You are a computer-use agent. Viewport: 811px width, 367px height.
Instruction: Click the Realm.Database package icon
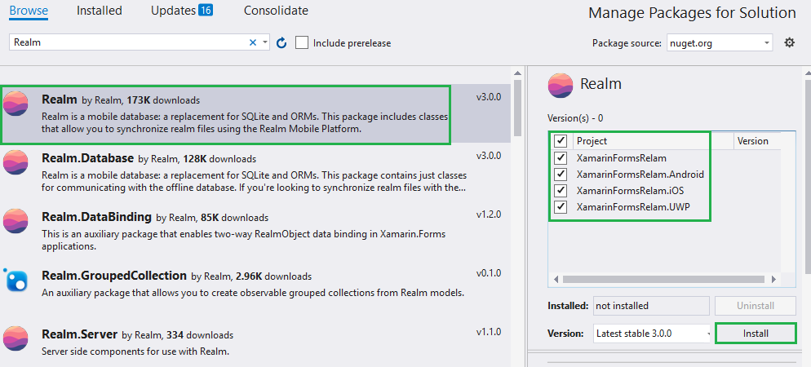[16, 162]
